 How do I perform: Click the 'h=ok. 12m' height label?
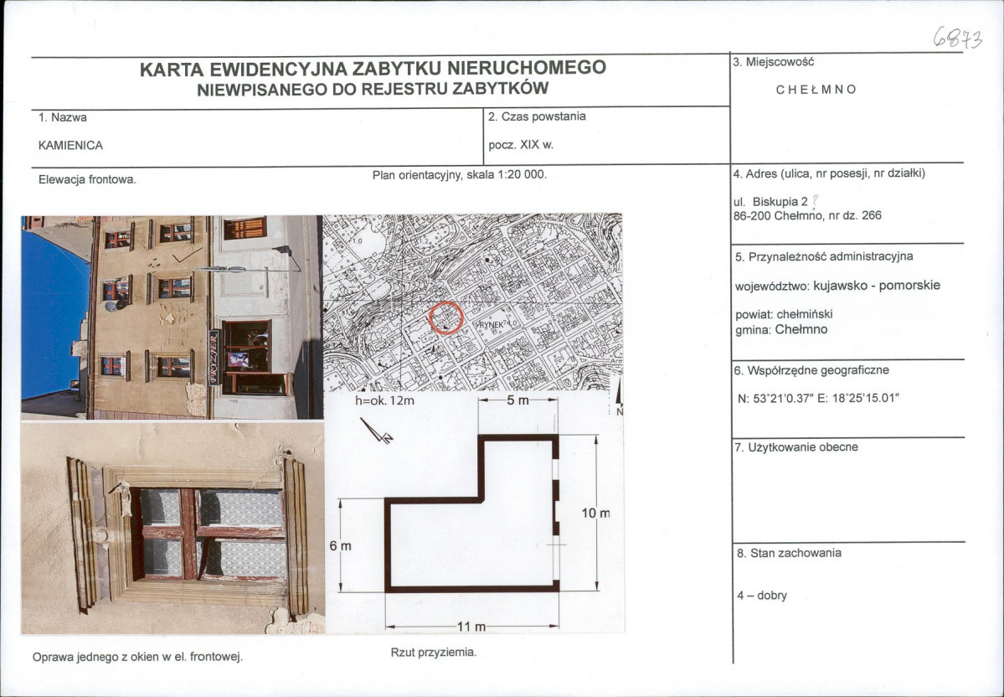pos(385,401)
